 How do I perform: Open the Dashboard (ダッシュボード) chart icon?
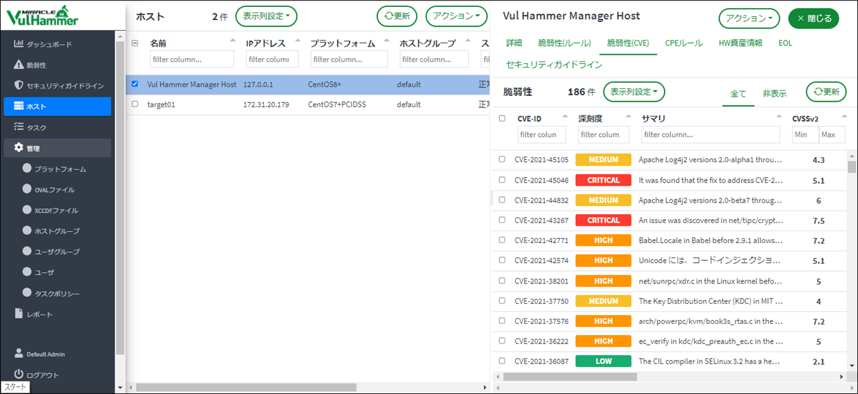[19, 44]
